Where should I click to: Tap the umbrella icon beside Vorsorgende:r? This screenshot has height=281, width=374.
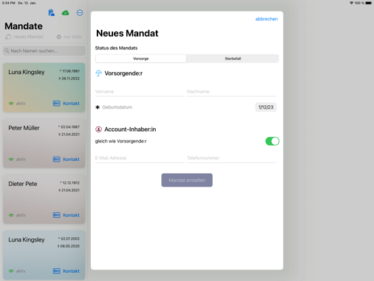(x=98, y=73)
